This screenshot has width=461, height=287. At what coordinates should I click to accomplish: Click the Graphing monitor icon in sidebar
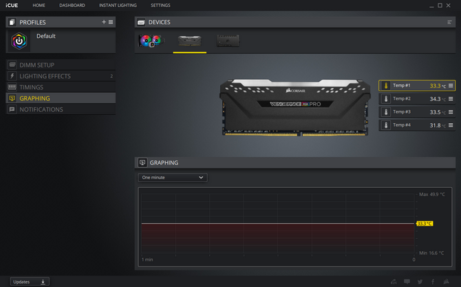pos(12,98)
